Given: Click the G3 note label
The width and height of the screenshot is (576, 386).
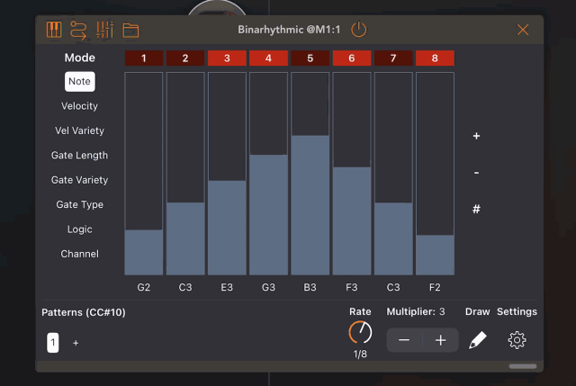Looking at the screenshot, I should [x=268, y=287].
